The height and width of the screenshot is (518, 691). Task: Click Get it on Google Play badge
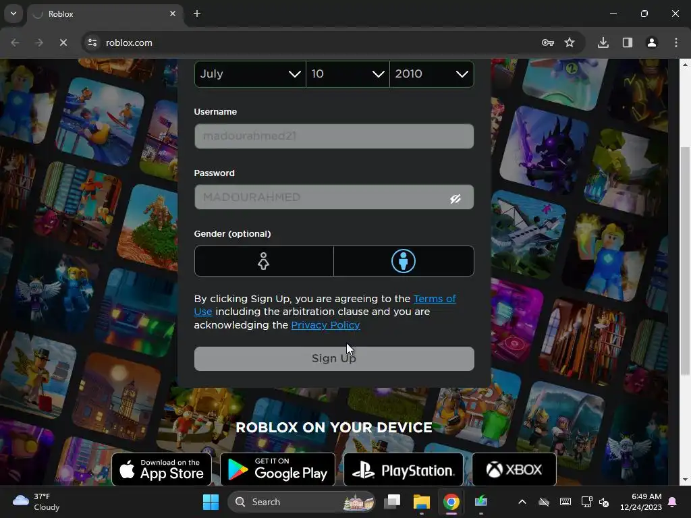click(277, 469)
